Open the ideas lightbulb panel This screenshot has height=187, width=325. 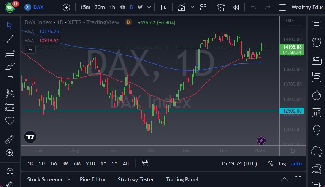click(x=317, y=130)
